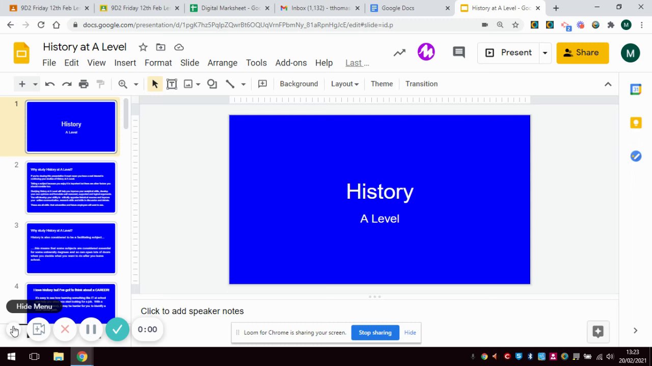Image resolution: width=652 pixels, height=366 pixels.
Task: Hide the side panel with arrow
Action: 635,331
